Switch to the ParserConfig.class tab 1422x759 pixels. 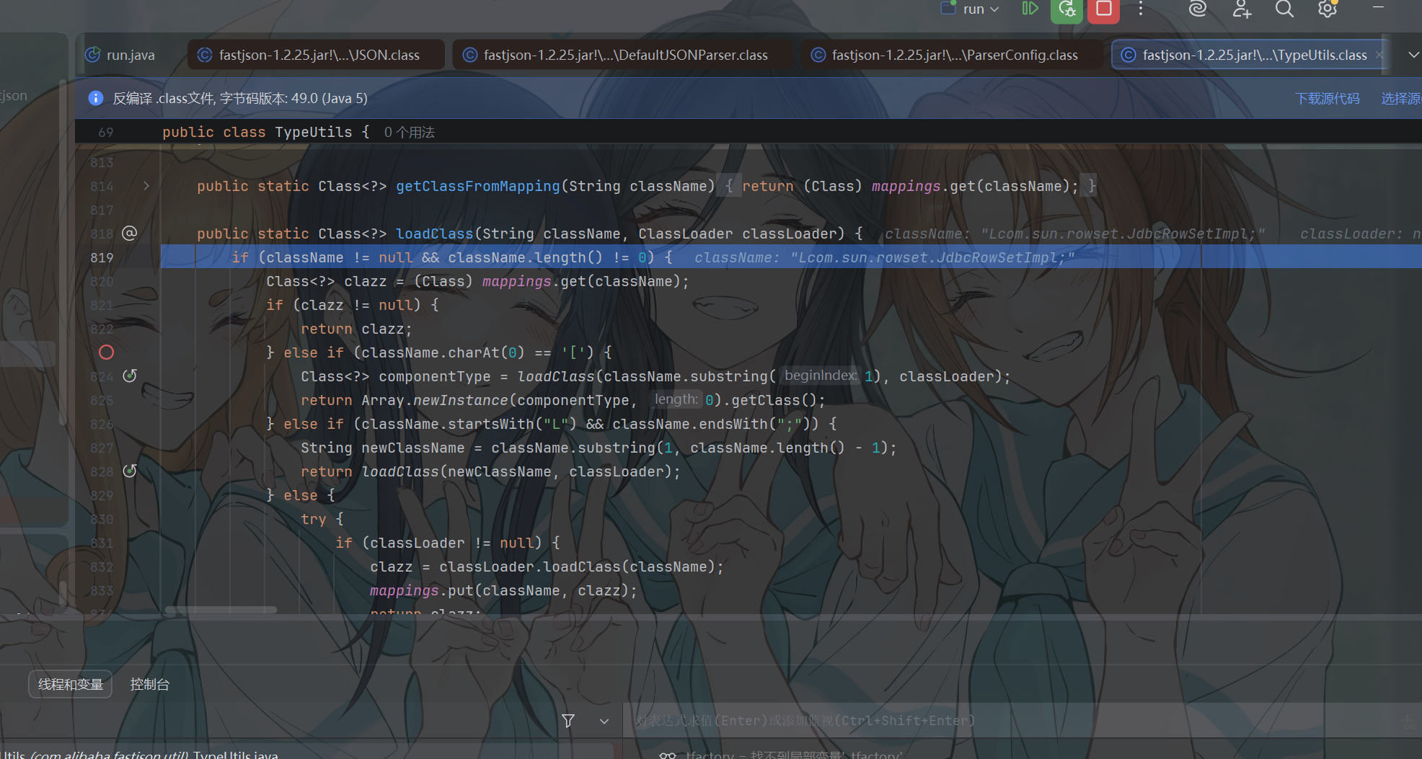click(952, 55)
